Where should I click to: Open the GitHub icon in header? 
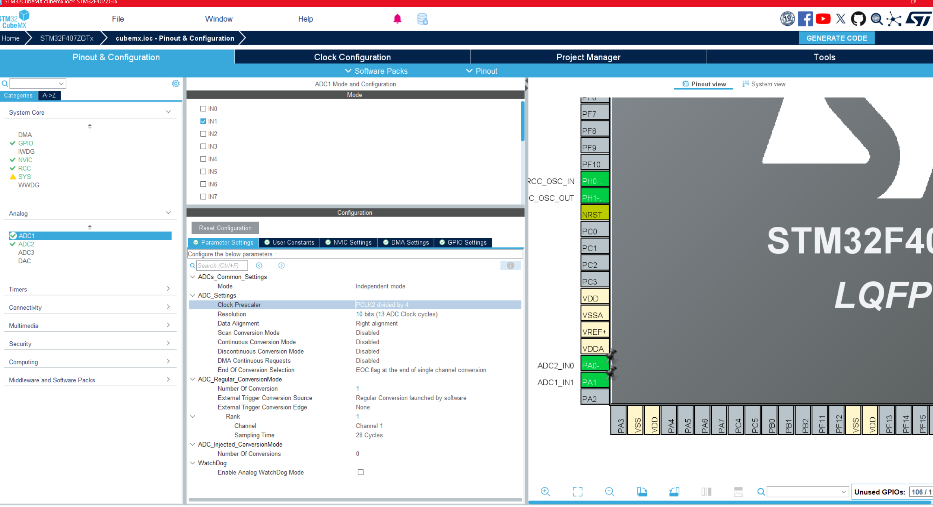(x=858, y=19)
